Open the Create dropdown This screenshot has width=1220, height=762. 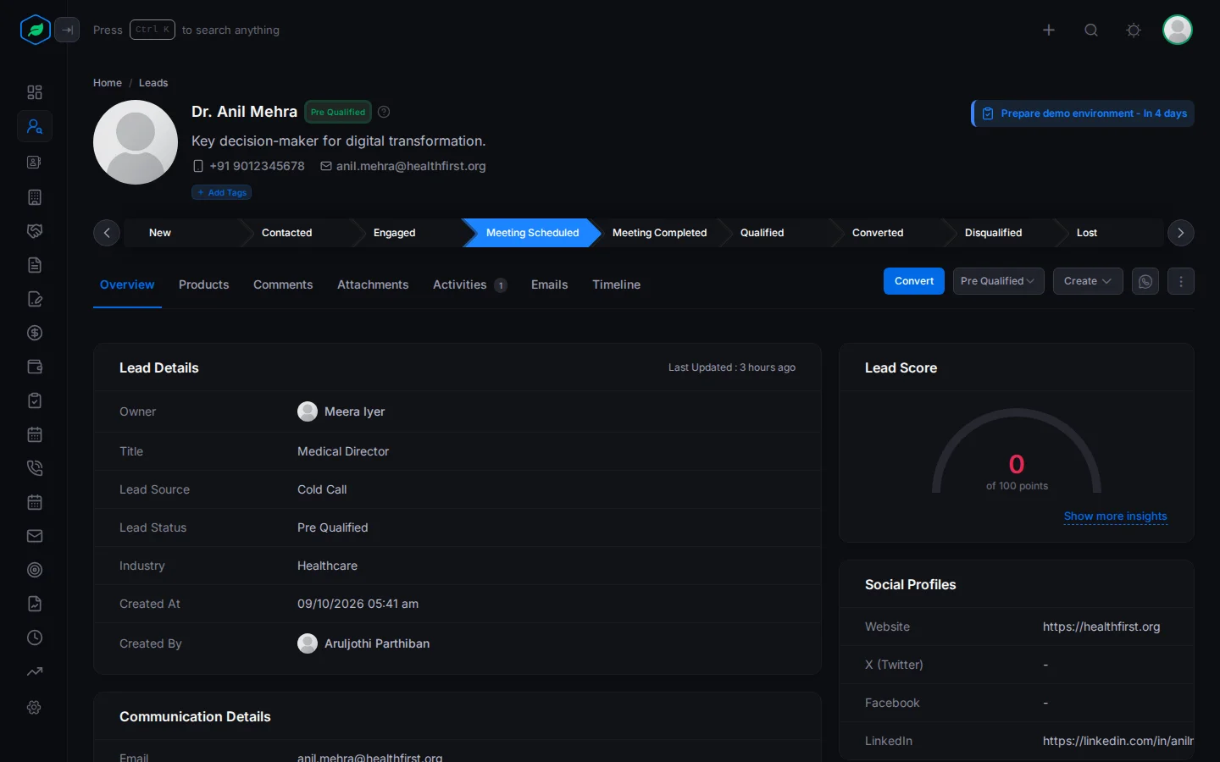[x=1088, y=281]
